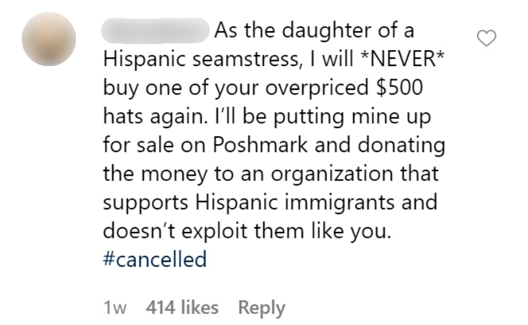Click the word donating in the comment

click(x=401, y=145)
